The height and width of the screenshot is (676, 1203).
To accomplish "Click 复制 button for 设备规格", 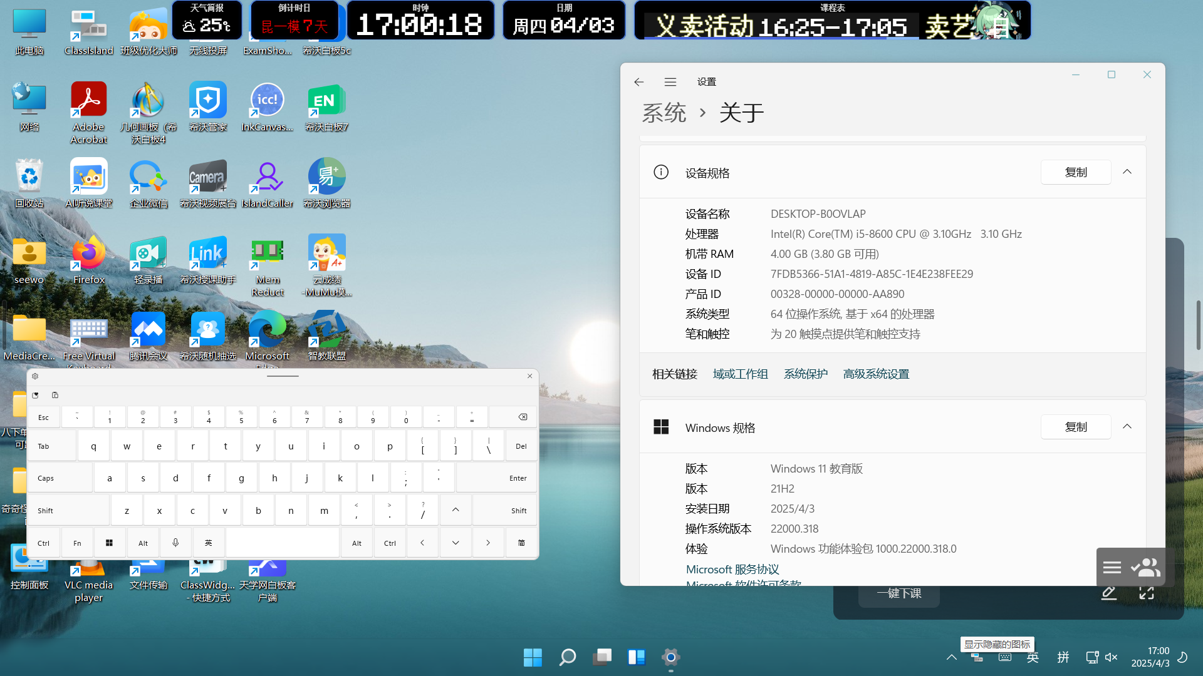I will (x=1076, y=172).
